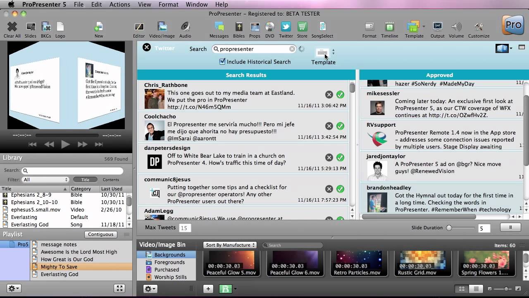The width and height of the screenshot is (529, 298).
Task: Approve Chris_Rathbone tweet with green check
Action: point(340,94)
